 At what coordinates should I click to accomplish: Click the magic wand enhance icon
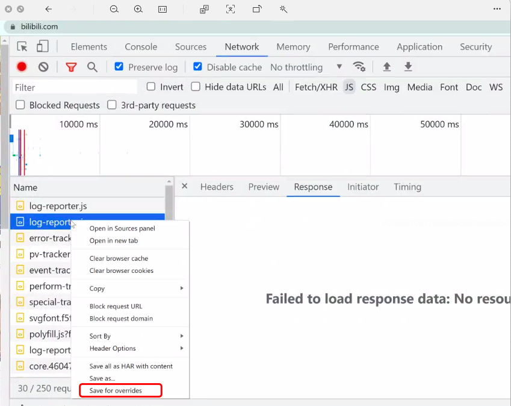click(x=283, y=9)
